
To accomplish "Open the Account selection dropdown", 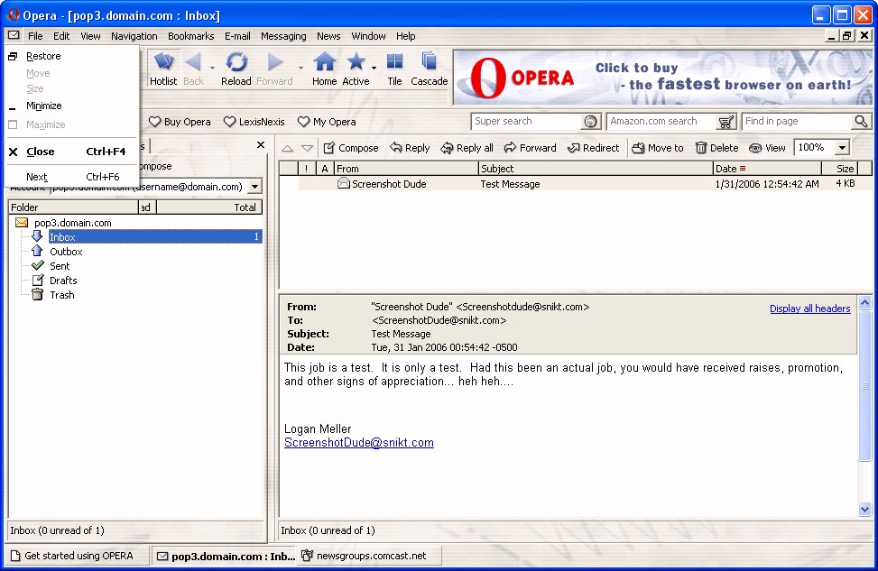I will click(x=254, y=187).
